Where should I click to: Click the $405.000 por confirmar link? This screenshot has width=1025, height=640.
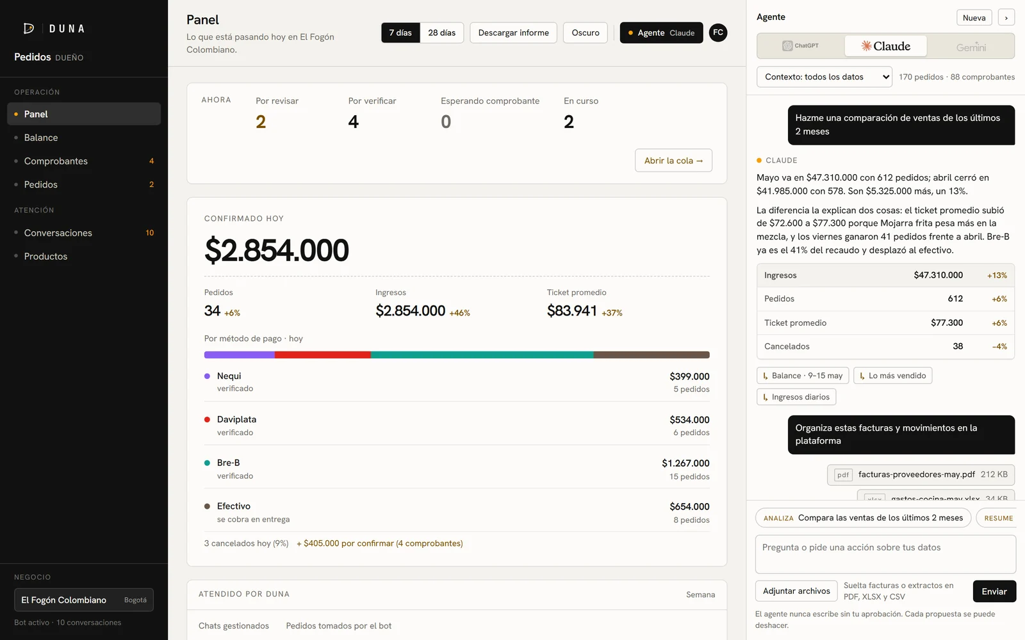tap(379, 543)
